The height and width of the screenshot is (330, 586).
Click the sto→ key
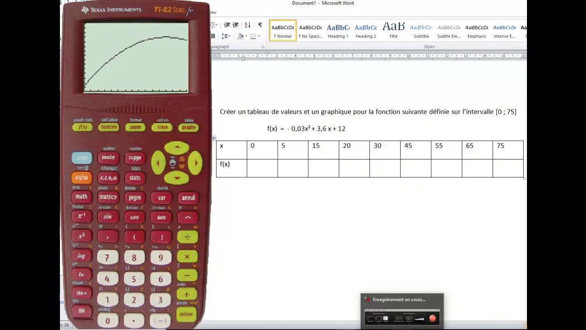point(81,293)
